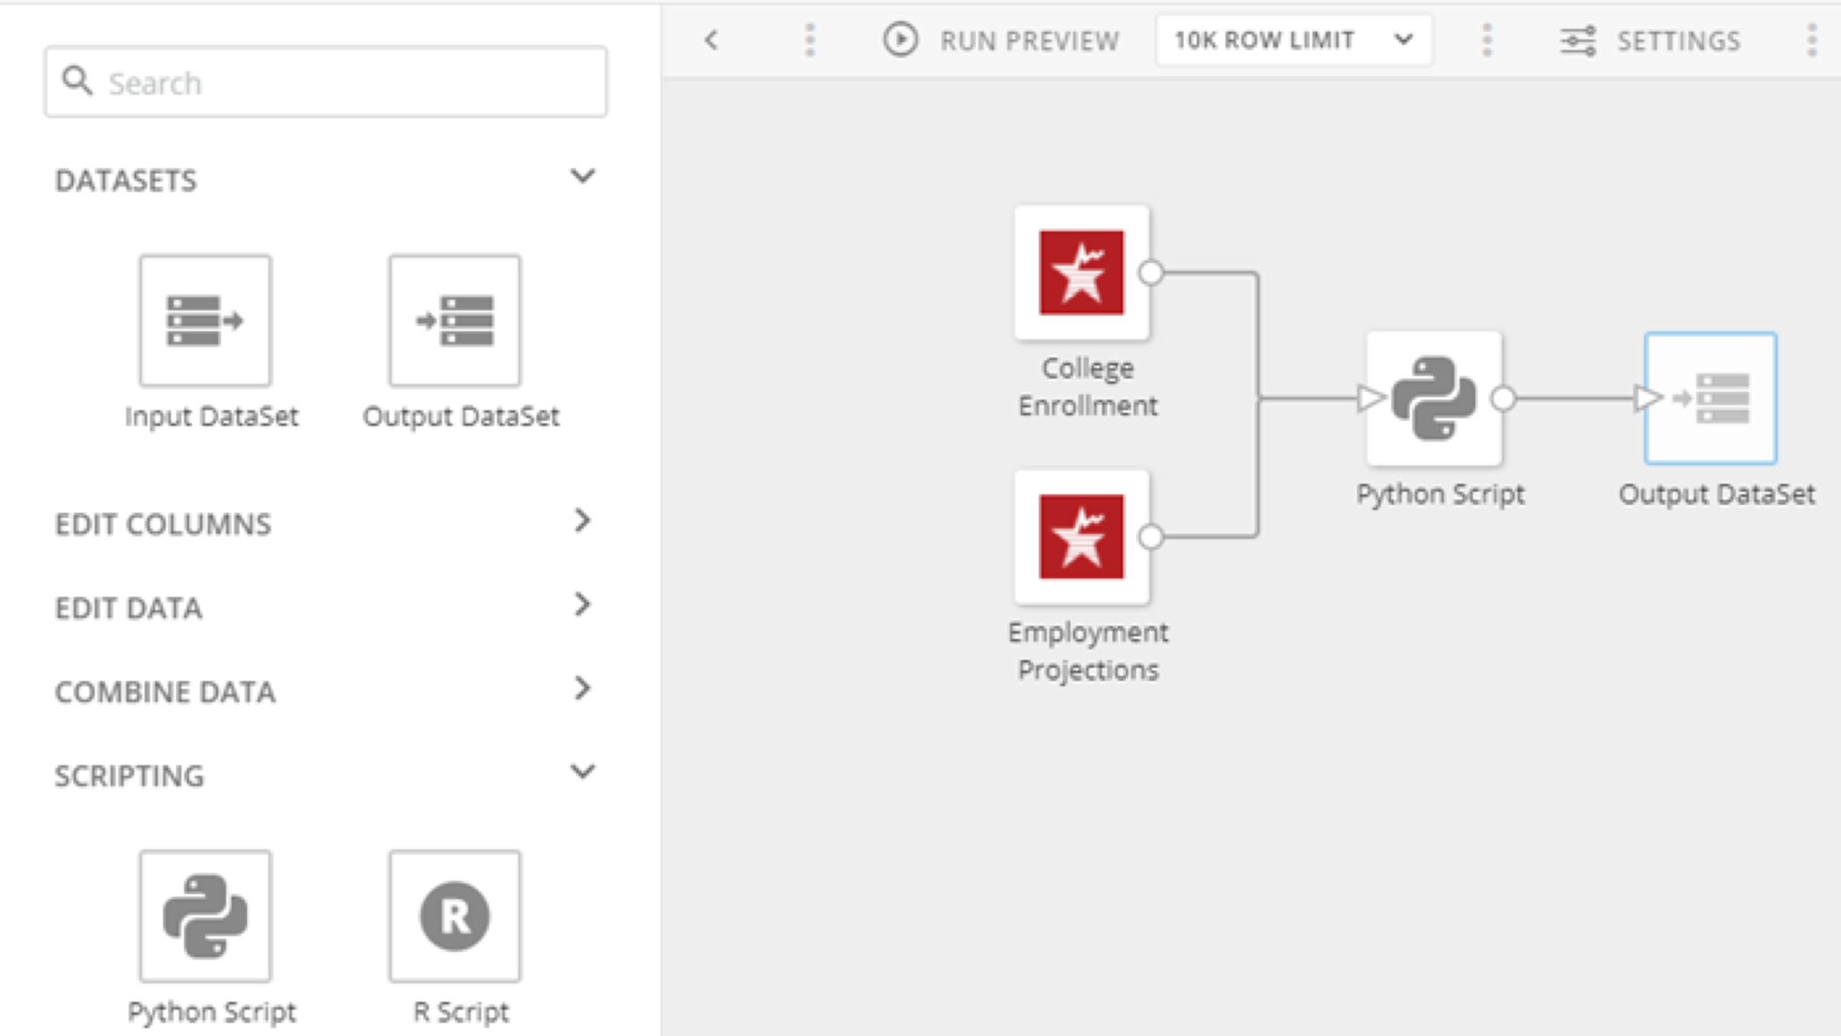The height and width of the screenshot is (1036, 1841).
Task: Open the 10K Row Limit dropdown
Action: point(1293,40)
